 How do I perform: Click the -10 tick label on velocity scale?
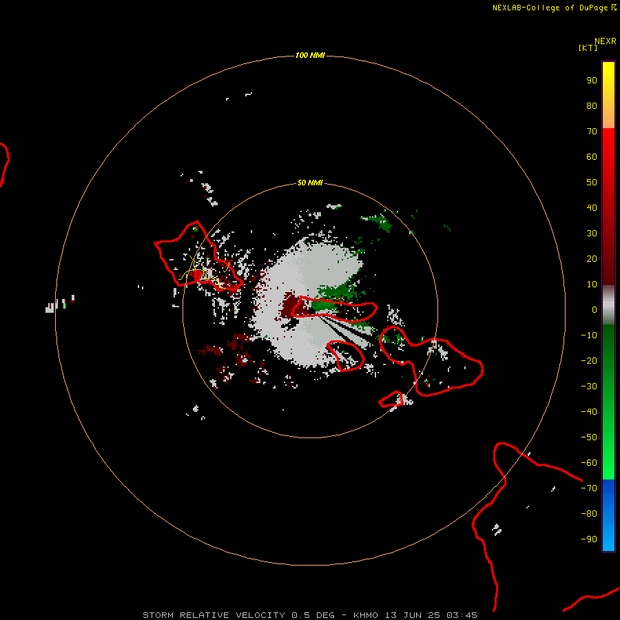(x=589, y=335)
